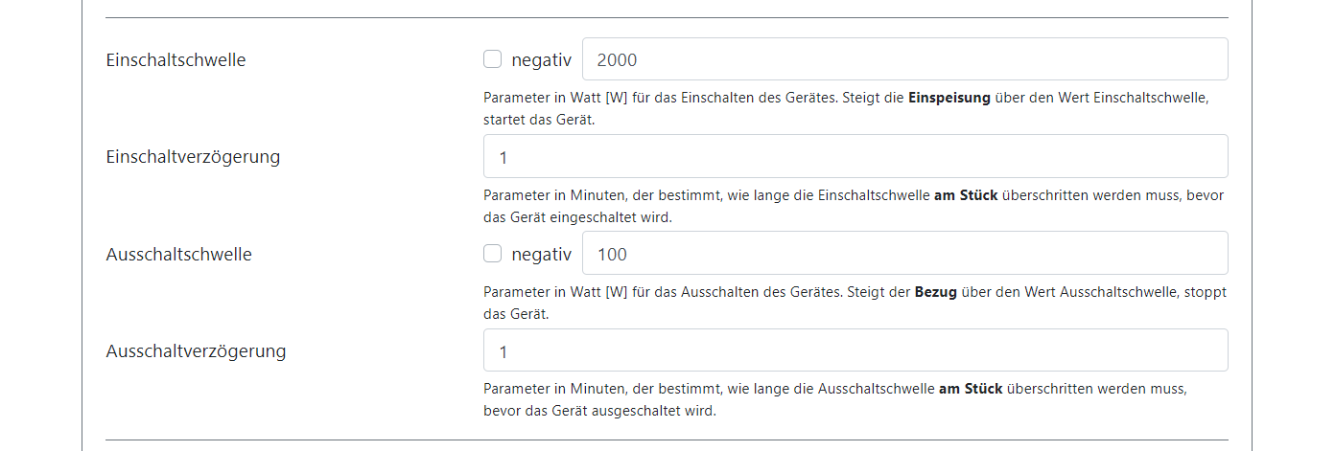Focus the Ausschaltverzögerung minutes input

click(855, 350)
